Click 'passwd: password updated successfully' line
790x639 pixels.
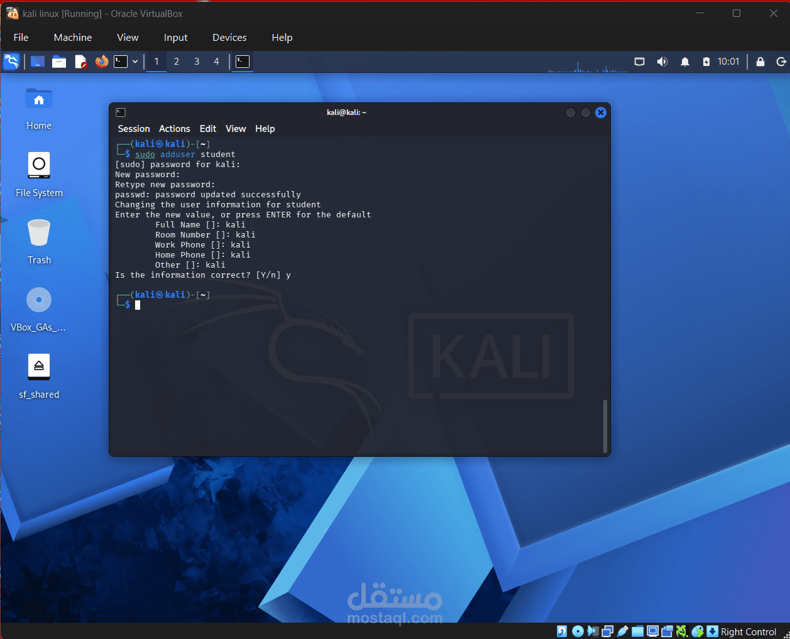point(208,195)
